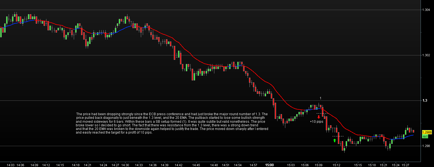Click the yellow 1.2986 current price tag
This screenshot has height=167, width=434.
tap(427, 132)
